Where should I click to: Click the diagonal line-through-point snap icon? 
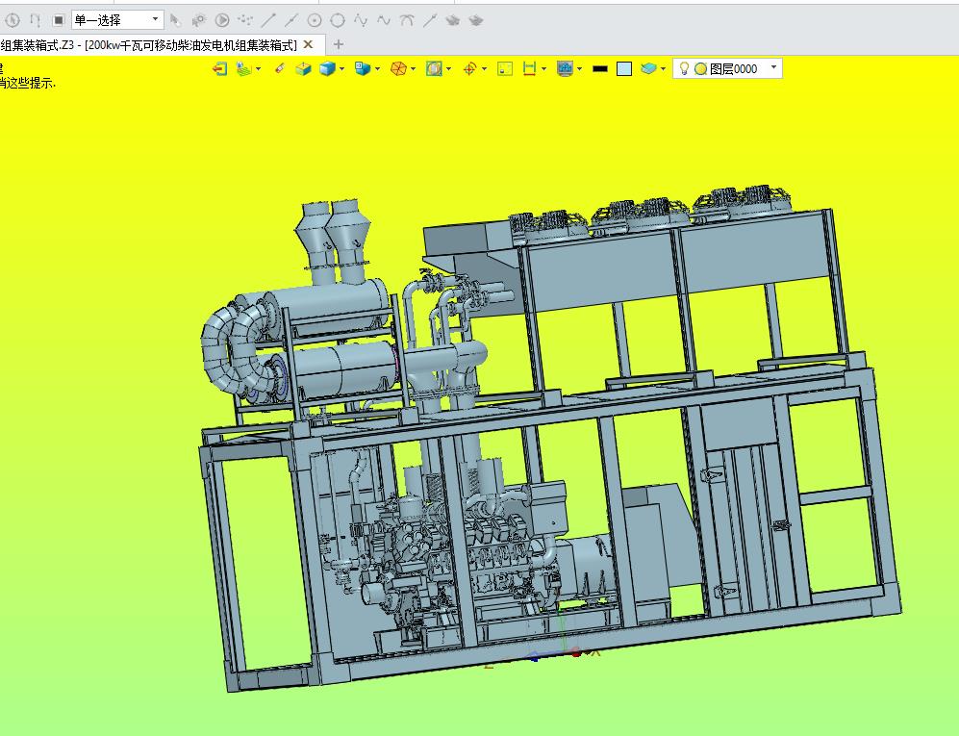pos(430,20)
